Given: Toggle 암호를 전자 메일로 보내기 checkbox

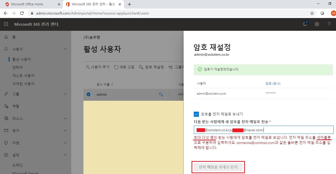Looking at the screenshot, I should (196, 114).
